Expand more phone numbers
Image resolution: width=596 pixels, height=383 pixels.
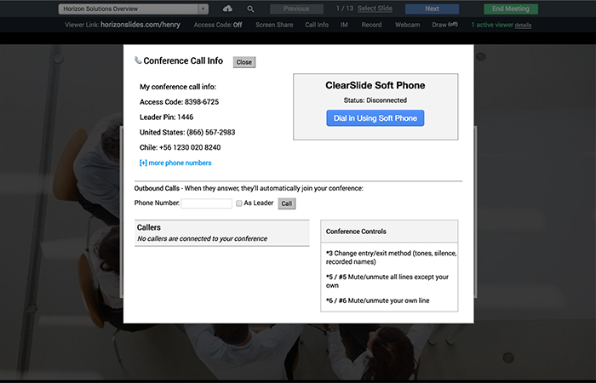coord(175,163)
